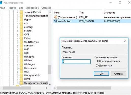
Task: Select the REG_SZ type cell
Action: tap(83, 17)
